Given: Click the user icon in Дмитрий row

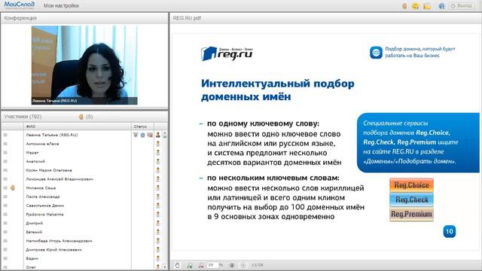Looking at the screenshot, I should [x=158, y=223].
